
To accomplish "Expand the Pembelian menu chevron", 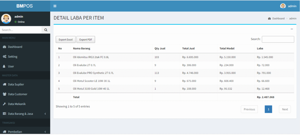I will 45,132.
